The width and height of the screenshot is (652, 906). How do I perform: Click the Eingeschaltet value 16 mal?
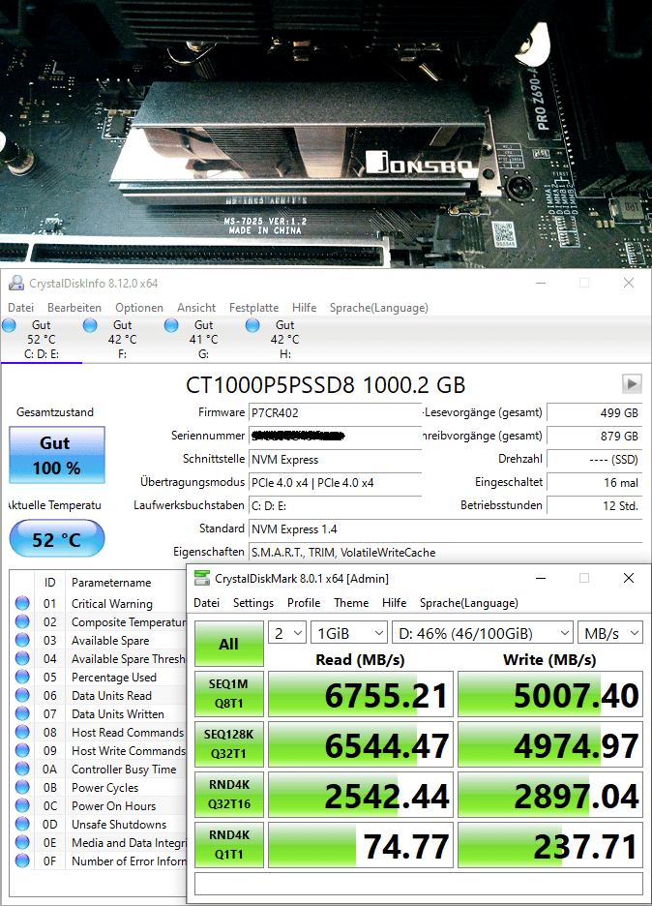[x=594, y=482]
